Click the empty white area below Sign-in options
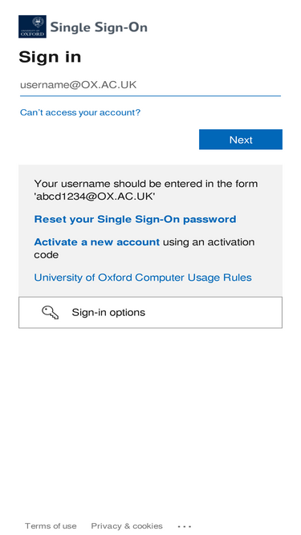301x535 pixels. pyautogui.click(x=150, y=419)
